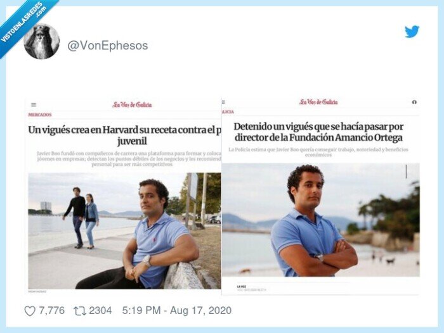Screen dimensions: 444x333
Task: Open the Harvard viguĂ©s headline
Action: 124,135
